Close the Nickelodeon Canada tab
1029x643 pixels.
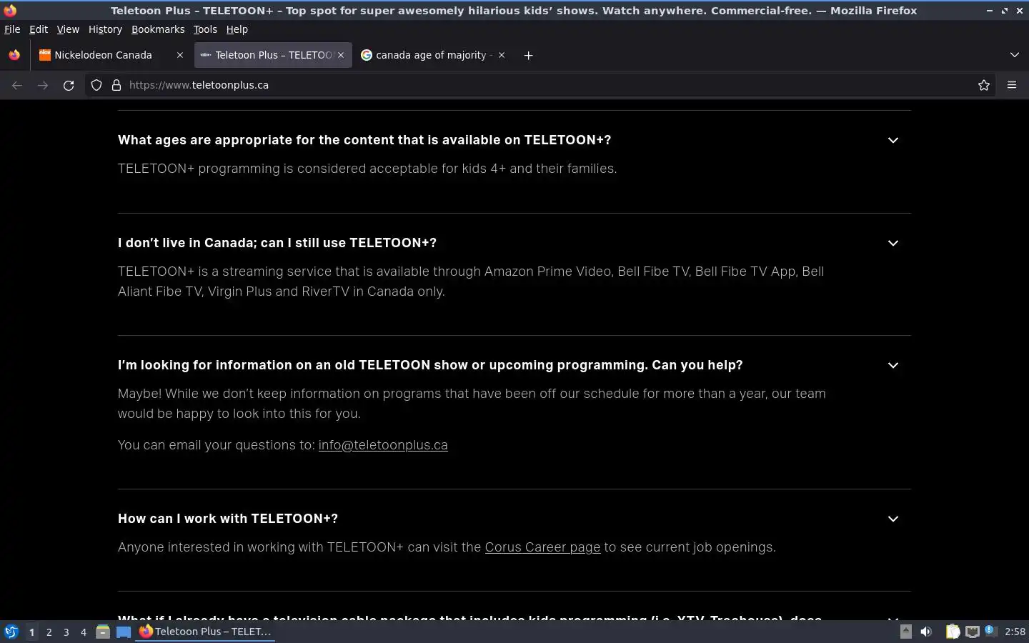[x=180, y=55]
